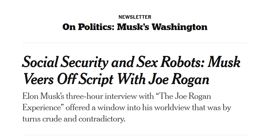Click Elon Musk's name in the summary

coord(43,96)
